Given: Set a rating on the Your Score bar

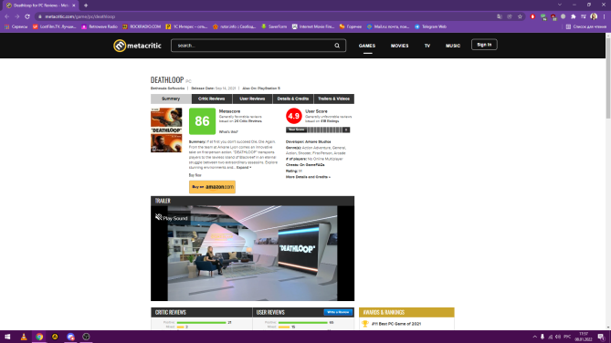Looking at the screenshot, I should click(x=325, y=130).
